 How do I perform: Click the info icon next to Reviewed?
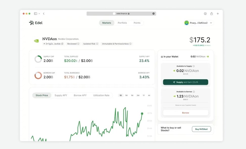tap(78, 44)
